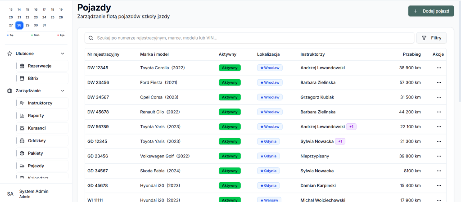Select day 22 in mini calendar
The image size is (461, 202).
tap(27, 18)
